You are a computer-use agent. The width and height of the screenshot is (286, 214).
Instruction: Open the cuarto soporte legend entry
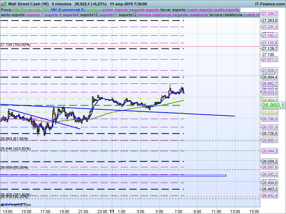(x=200, y=10)
